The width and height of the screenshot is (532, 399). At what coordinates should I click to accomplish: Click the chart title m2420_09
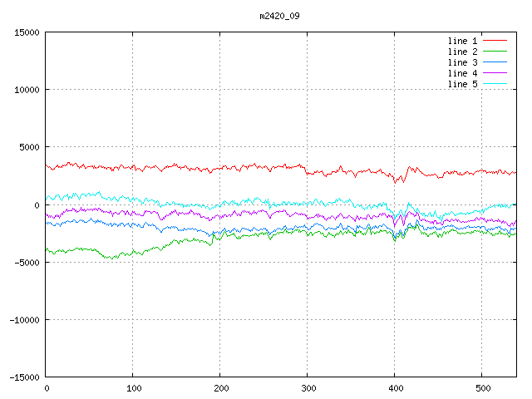tap(279, 16)
